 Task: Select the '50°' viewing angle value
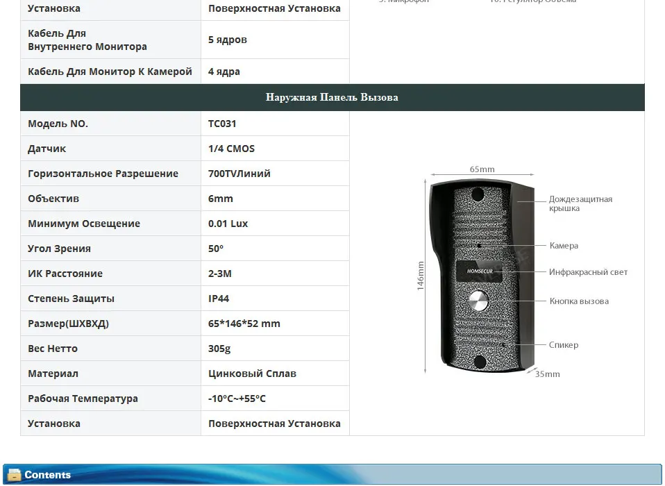pos(215,249)
